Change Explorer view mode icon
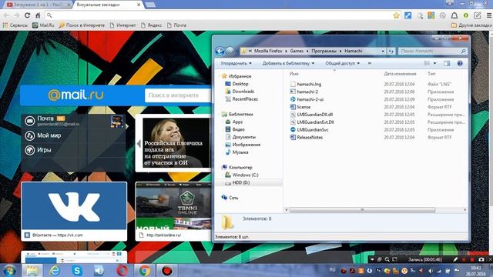Viewport: 493px width, 277px height. [x=427, y=63]
